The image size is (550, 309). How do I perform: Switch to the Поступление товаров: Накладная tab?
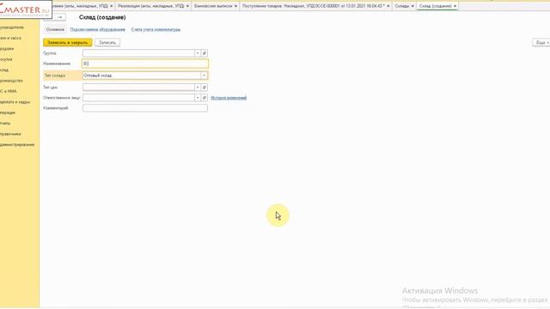click(x=313, y=6)
